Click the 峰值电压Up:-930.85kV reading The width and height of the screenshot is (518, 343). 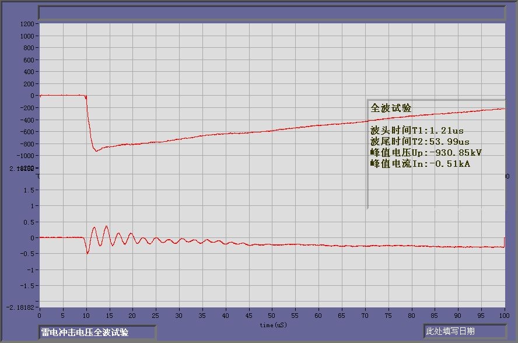click(x=426, y=153)
